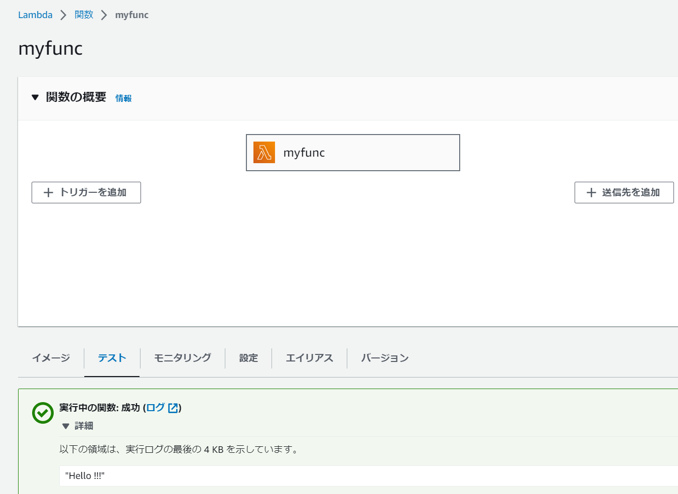Image resolution: width=678 pixels, height=494 pixels.
Task: Click the トリガーを追加 button
Action: point(86,193)
